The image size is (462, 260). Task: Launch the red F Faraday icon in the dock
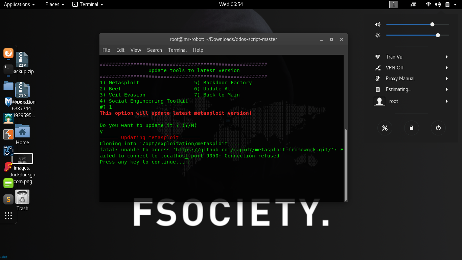8,167
